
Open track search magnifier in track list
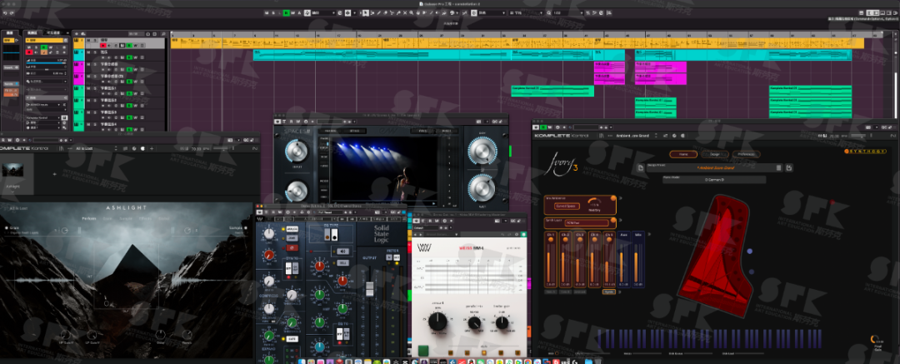pyautogui.click(x=163, y=34)
